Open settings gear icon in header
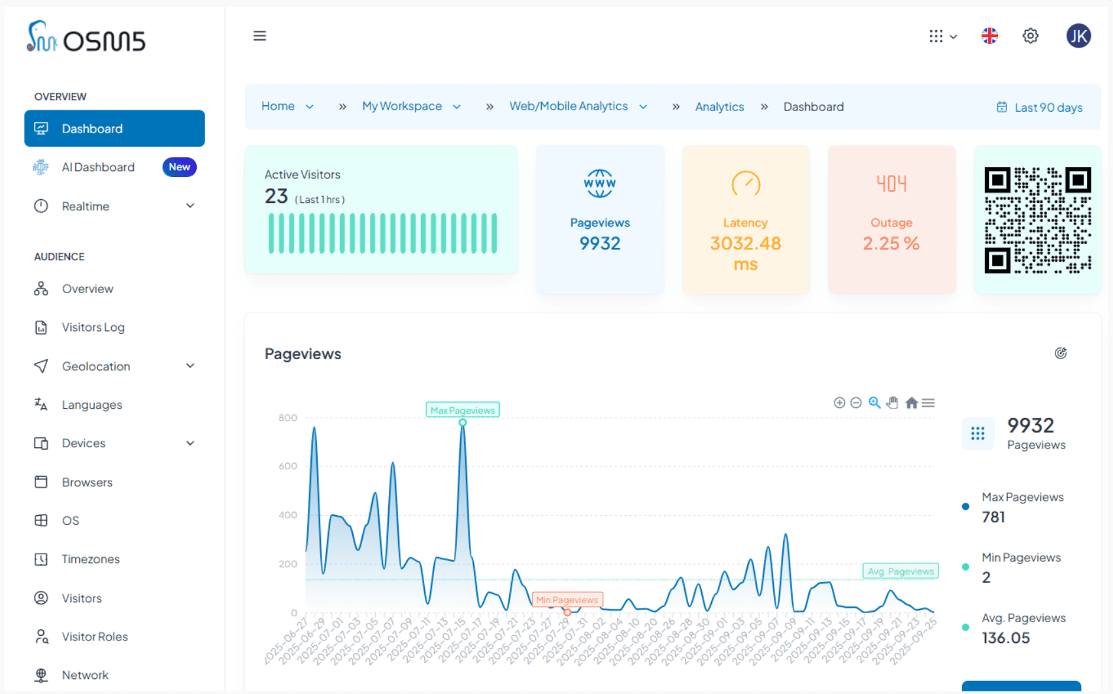 (1031, 36)
